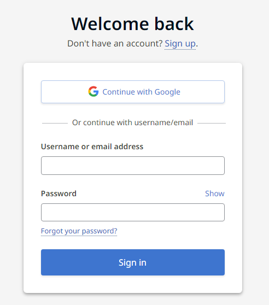Click the period after the Sign up link
This screenshot has width=269, height=305.
(197, 46)
